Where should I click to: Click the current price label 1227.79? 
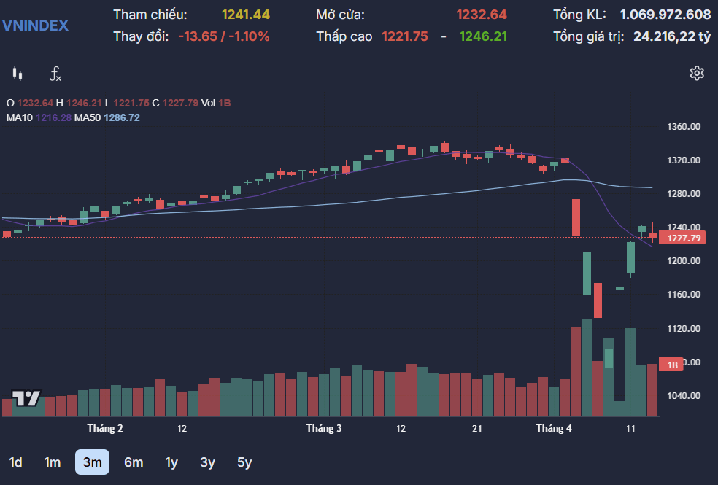(x=682, y=238)
